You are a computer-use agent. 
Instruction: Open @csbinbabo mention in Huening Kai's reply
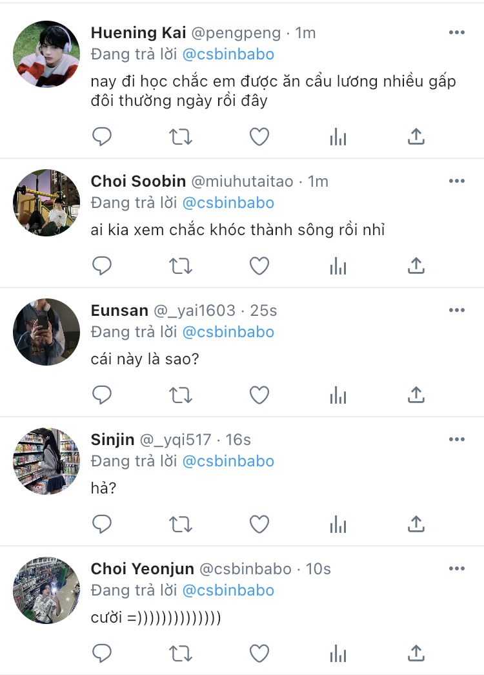tap(228, 54)
